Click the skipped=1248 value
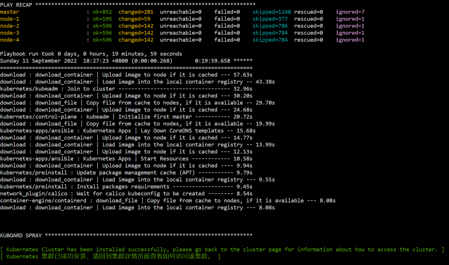 271,12
